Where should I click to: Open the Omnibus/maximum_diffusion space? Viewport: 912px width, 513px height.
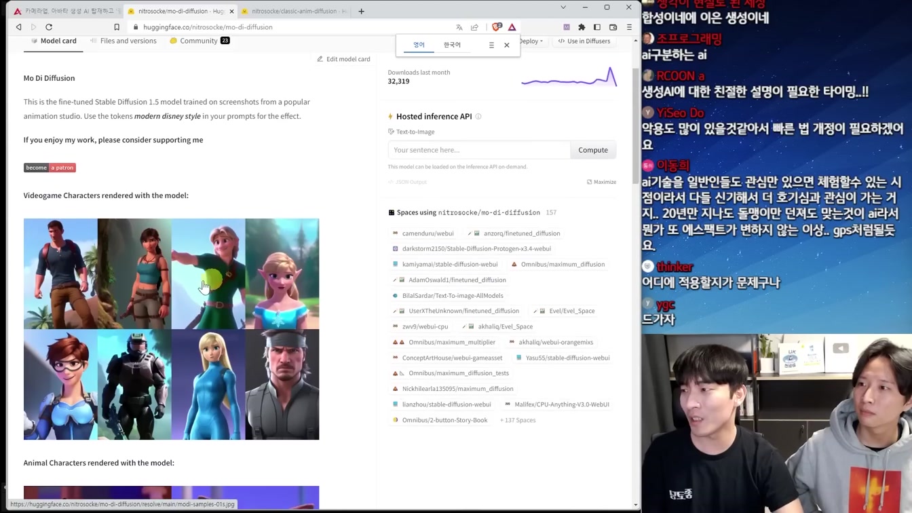[558, 265]
